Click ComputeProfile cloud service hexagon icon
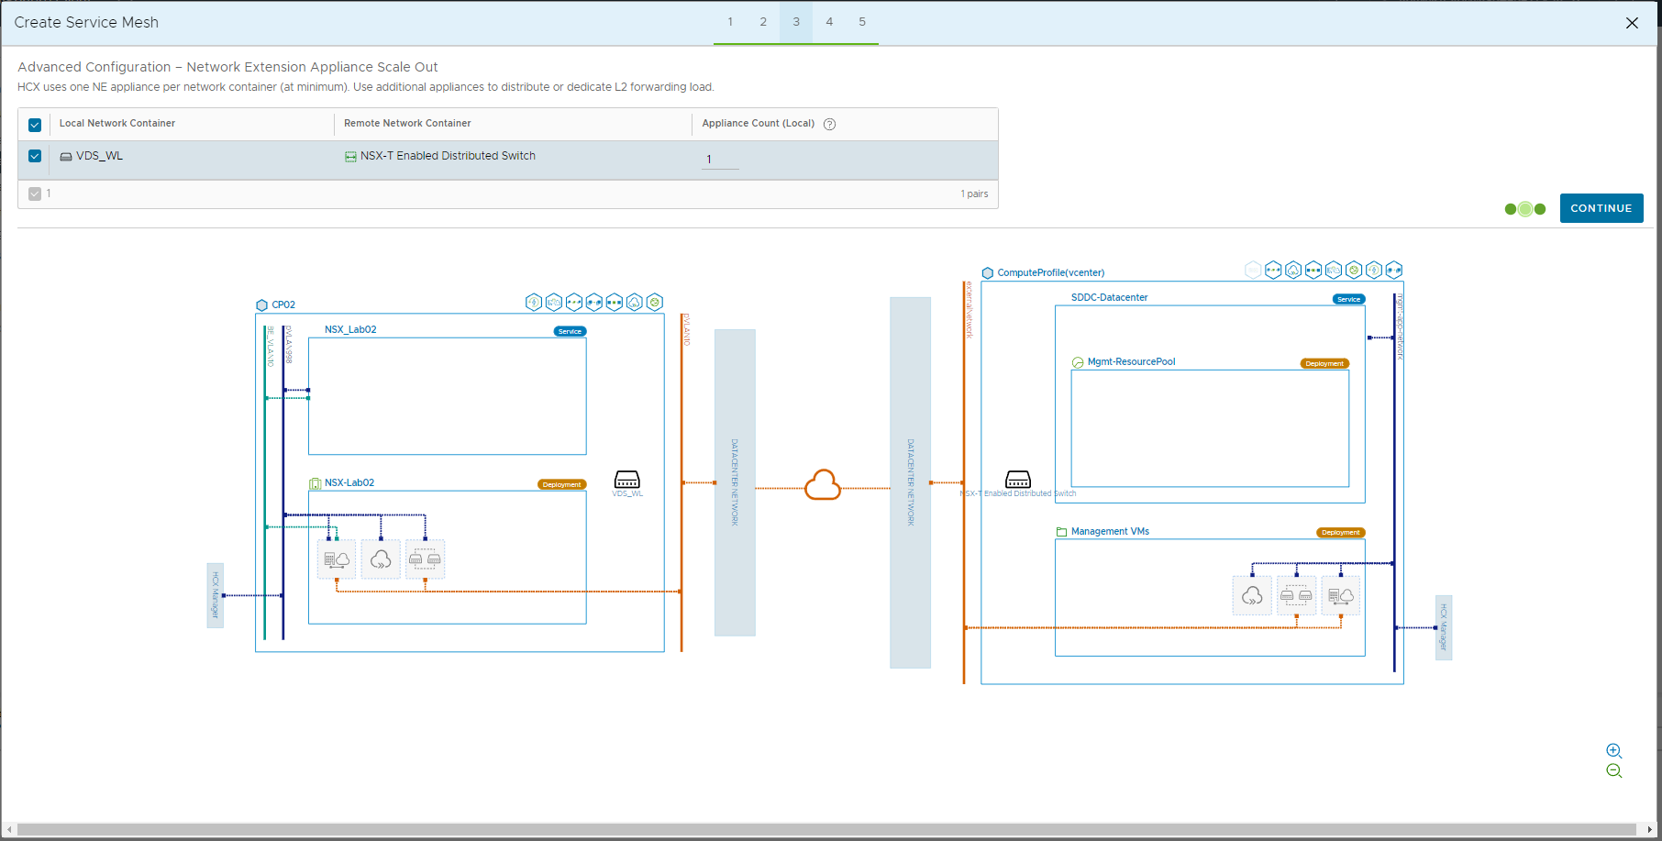This screenshot has width=1662, height=841. point(1293,270)
